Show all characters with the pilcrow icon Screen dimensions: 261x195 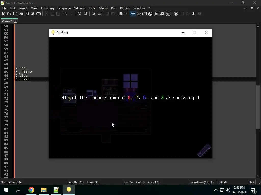tap(127, 14)
